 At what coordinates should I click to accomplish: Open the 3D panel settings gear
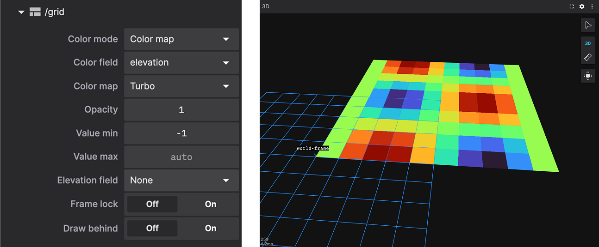pyautogui.click(x=582, y=6)
